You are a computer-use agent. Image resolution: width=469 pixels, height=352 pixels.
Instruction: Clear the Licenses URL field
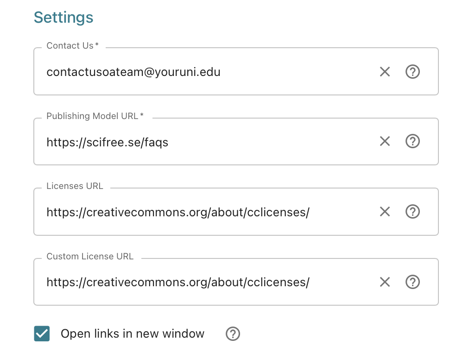pos(385,212)
